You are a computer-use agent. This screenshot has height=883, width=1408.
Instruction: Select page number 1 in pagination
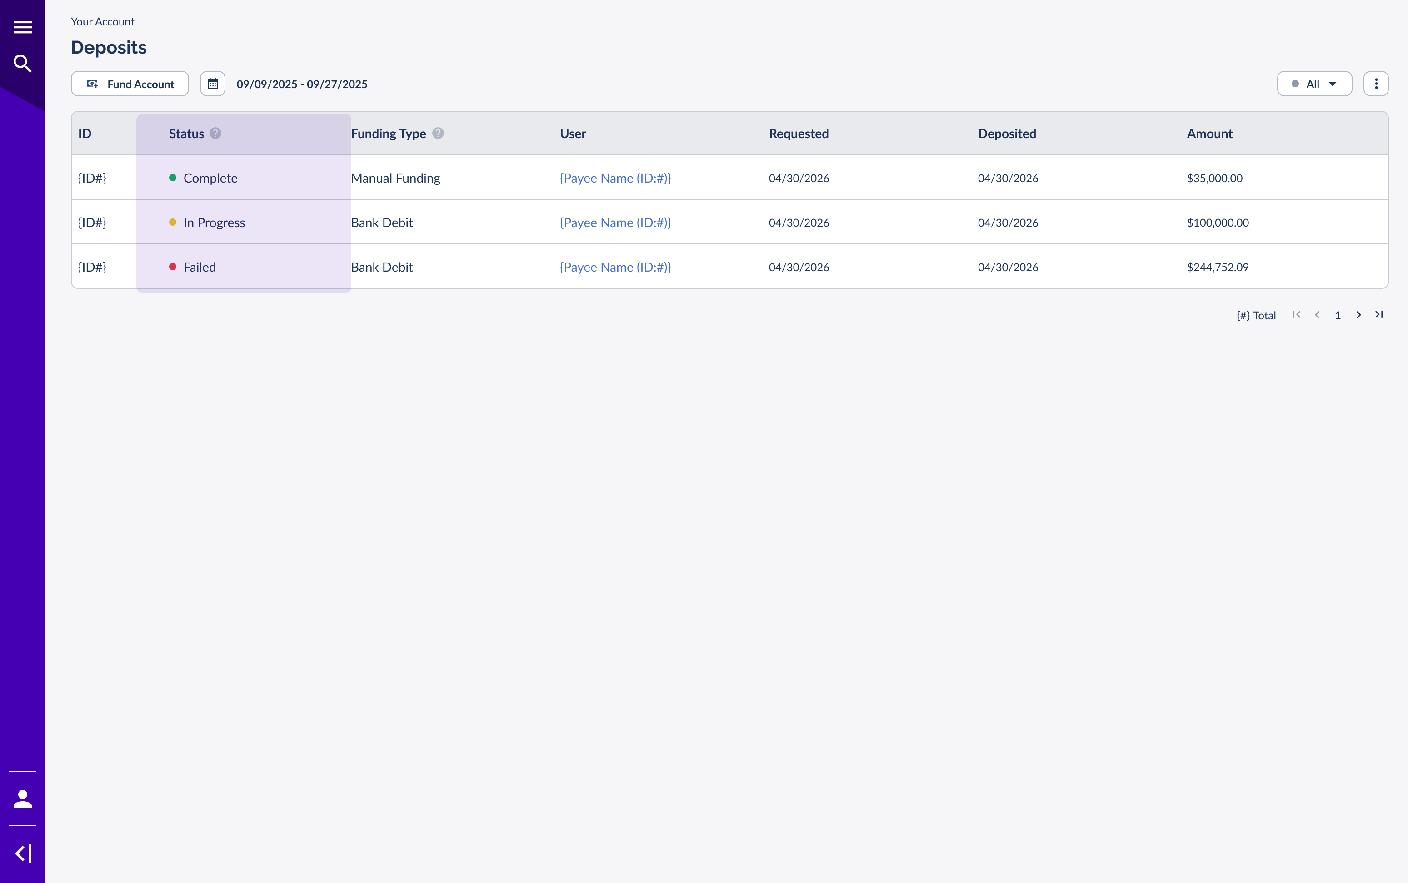1338,315
